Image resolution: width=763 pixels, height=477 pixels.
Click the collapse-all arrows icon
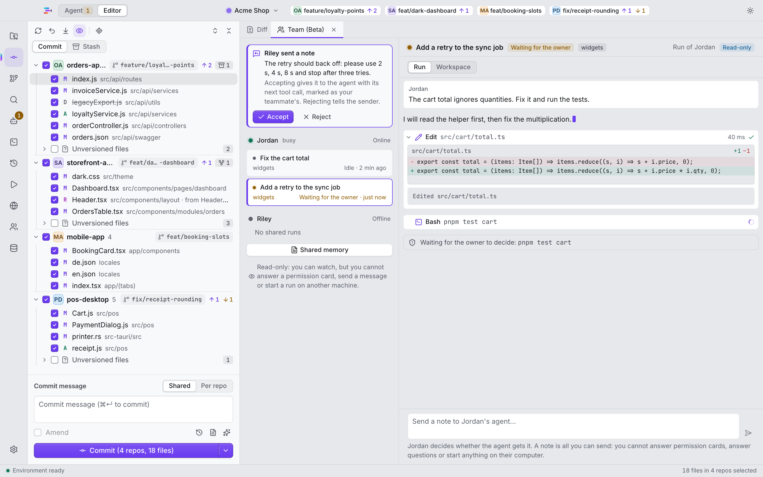point(229,30)
